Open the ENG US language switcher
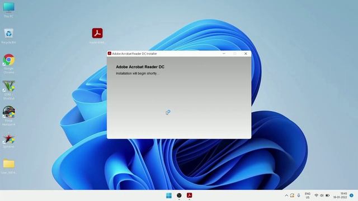 coord(308,195)
